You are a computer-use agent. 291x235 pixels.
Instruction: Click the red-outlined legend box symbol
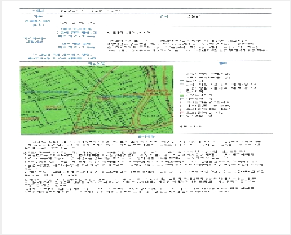click(x=182, y=113)
